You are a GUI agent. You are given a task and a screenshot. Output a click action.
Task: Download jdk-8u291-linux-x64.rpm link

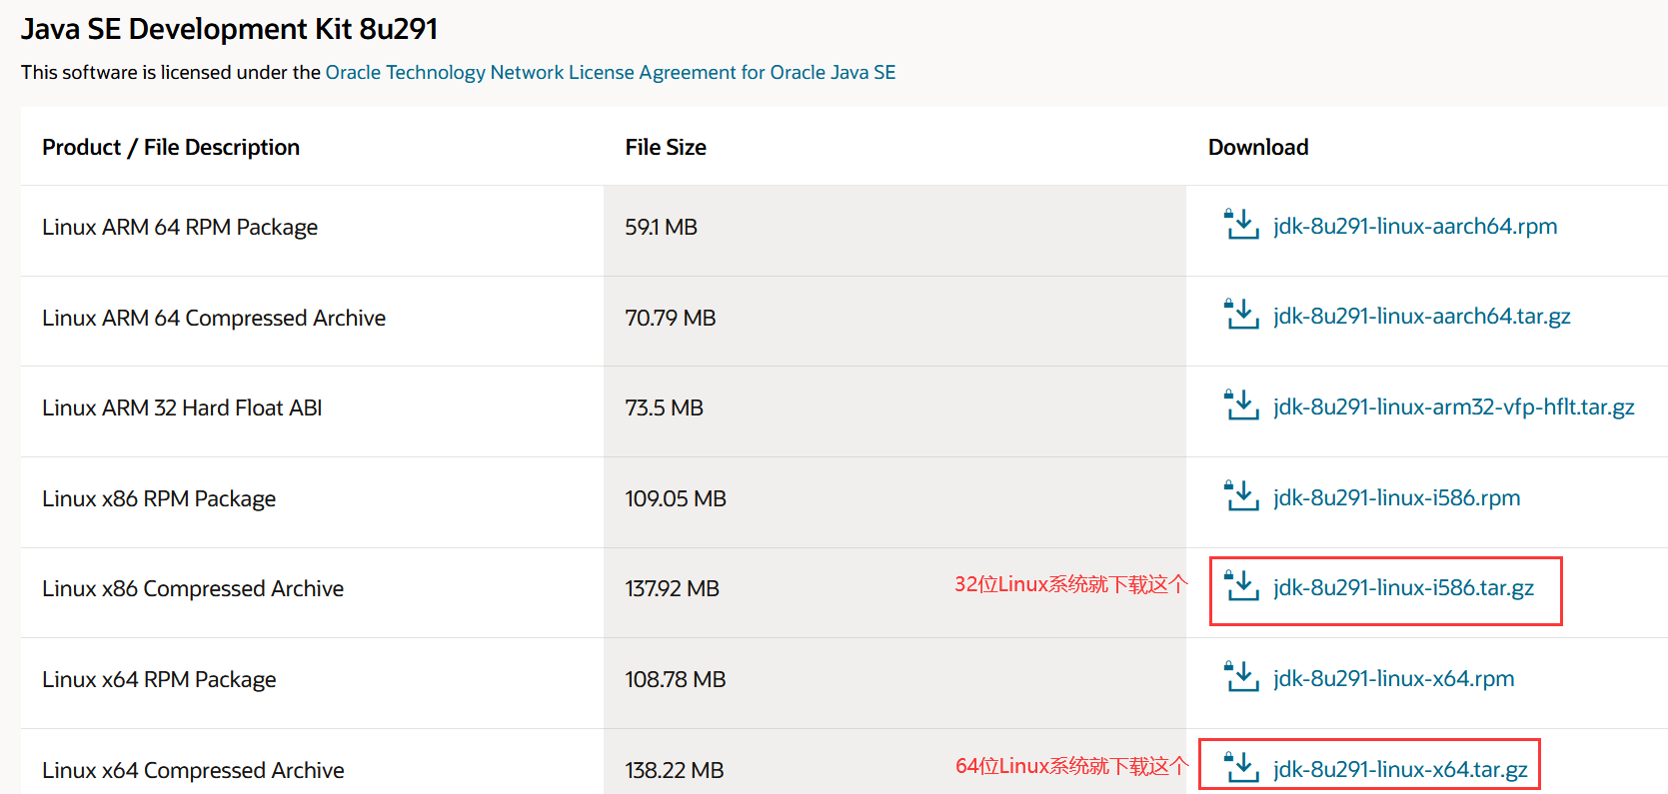pos(1394,678)
